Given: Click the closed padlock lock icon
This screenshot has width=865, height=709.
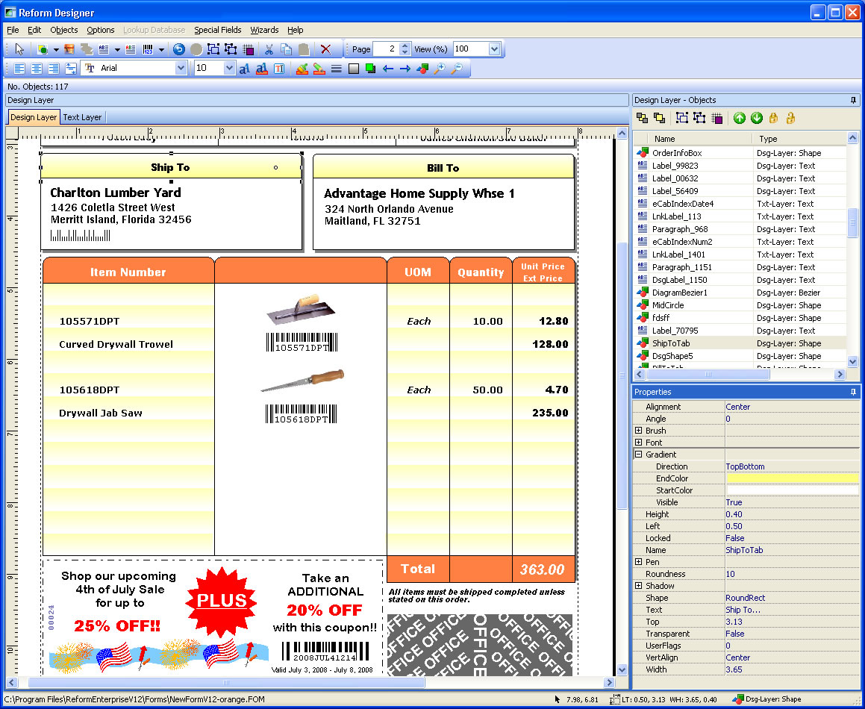Looking at the screenshot, I should point(773,117).
